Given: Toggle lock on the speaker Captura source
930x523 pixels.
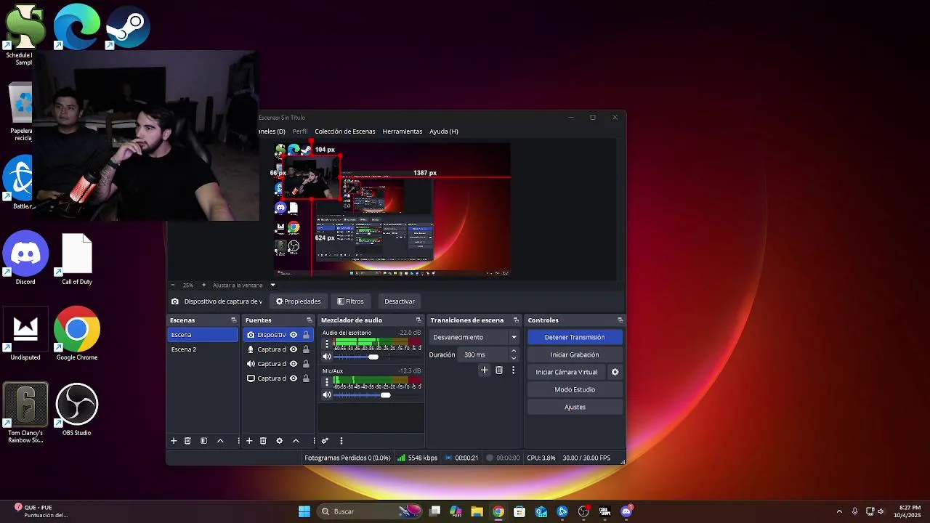Looking at the screenshot, I should [x=306, y=364].
